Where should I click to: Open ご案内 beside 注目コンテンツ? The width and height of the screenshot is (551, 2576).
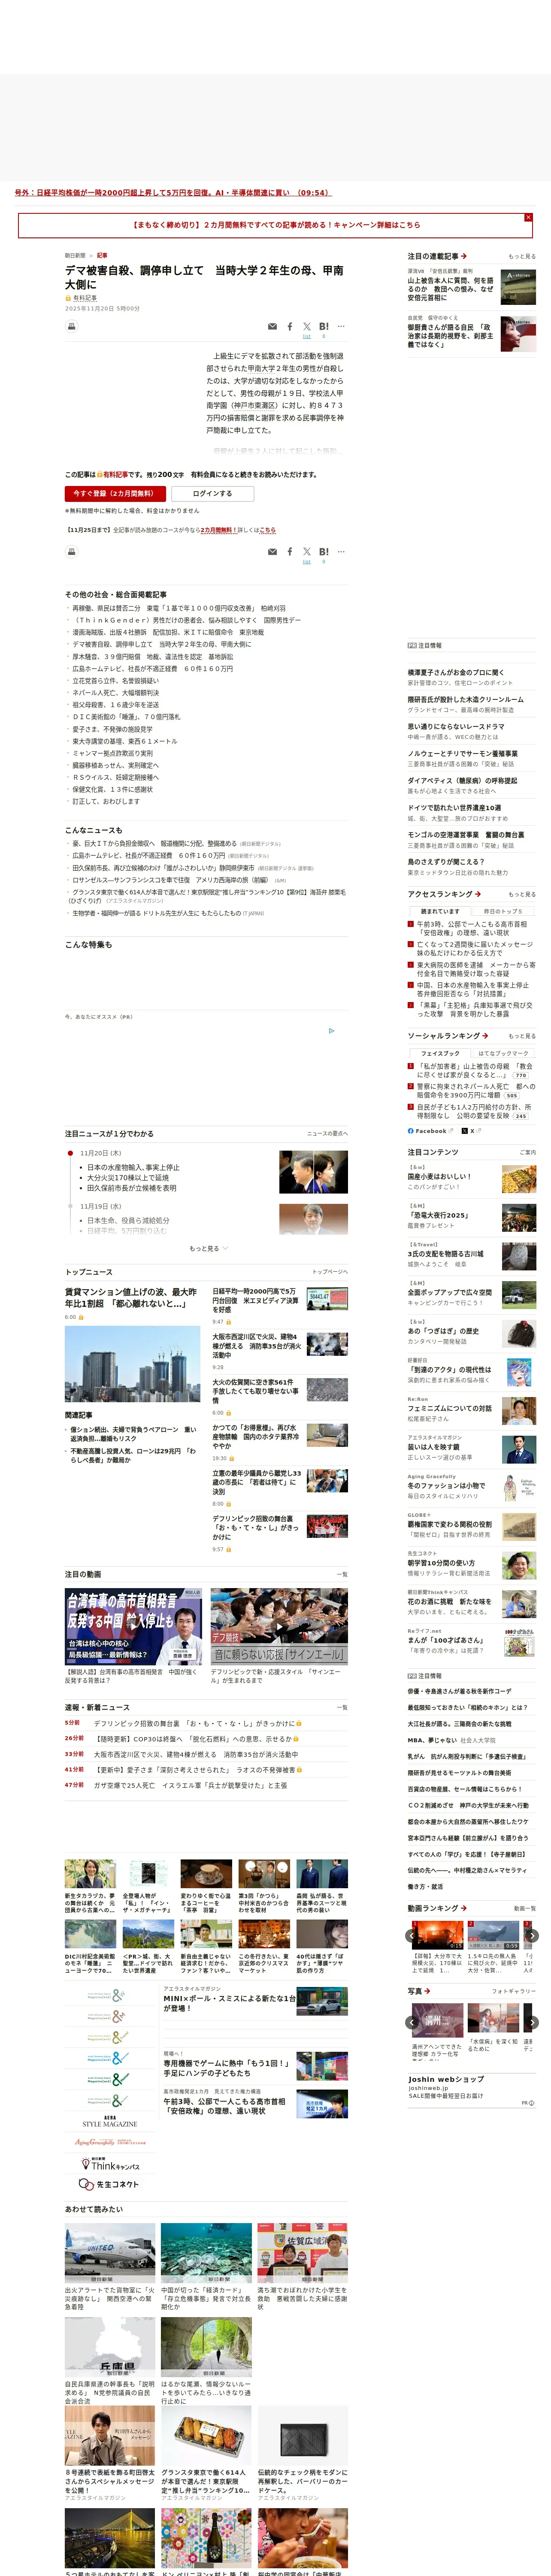[528, 1152]
